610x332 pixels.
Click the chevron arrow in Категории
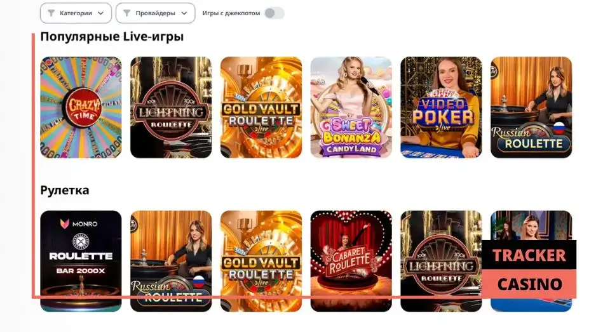click(x=101, y=13)
